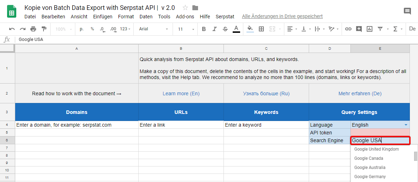Click the formula bar input
This screenshot has height=182, width=418.
(216, 40)
